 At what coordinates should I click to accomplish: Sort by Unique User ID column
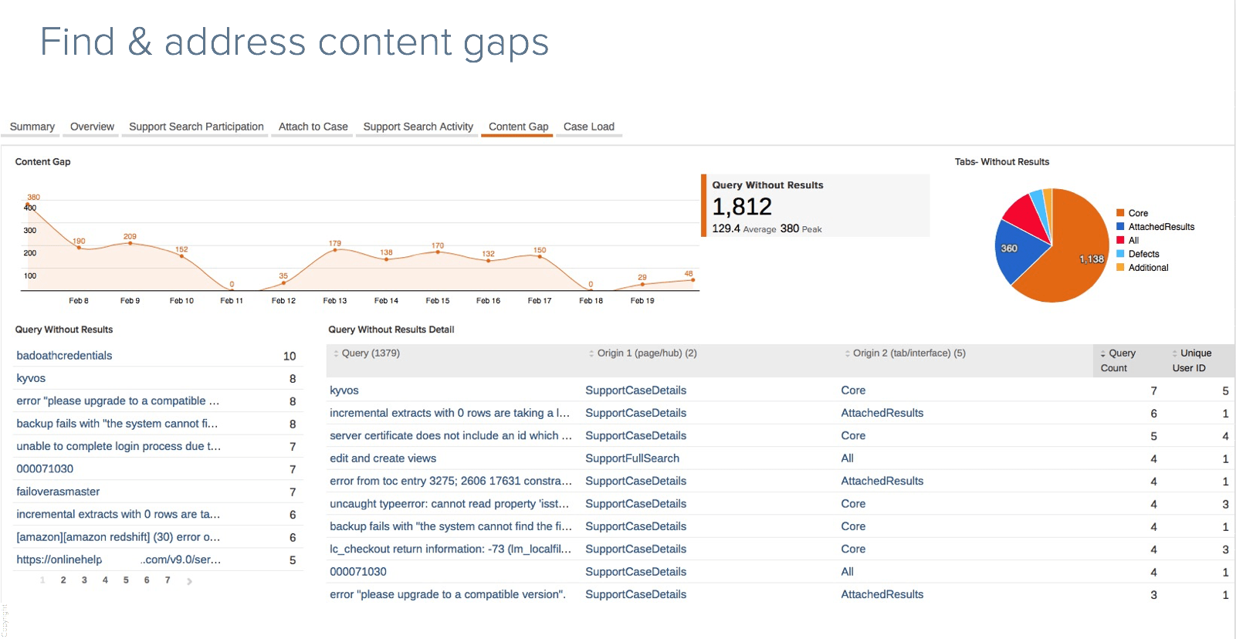pos(1174,353)
